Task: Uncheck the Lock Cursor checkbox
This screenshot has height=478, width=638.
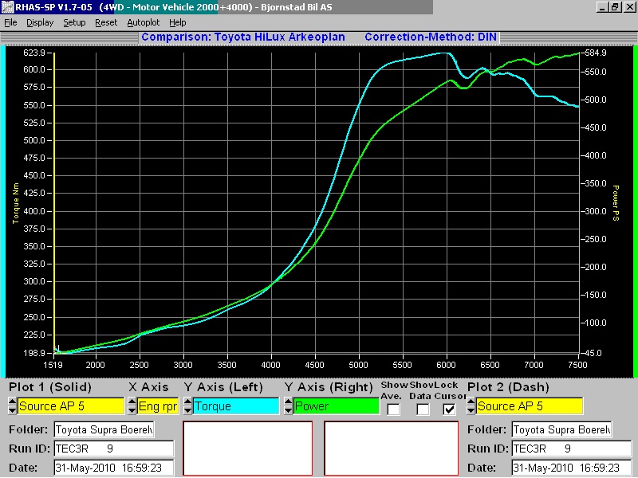Action: 450,409
